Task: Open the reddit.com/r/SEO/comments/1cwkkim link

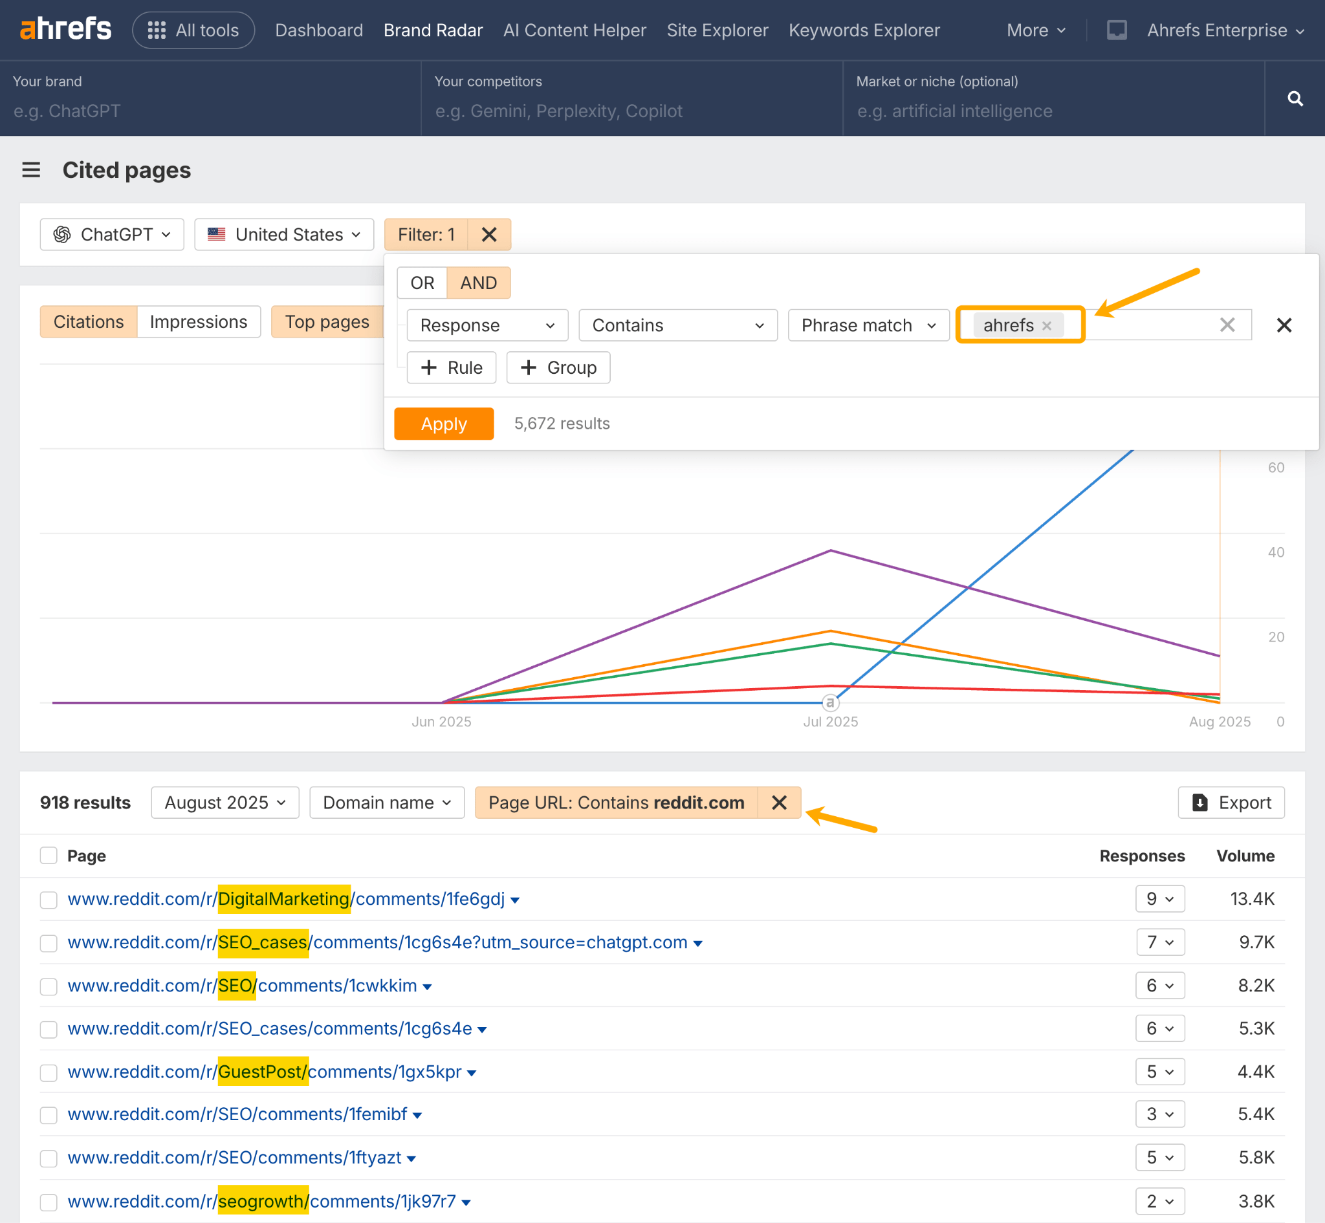Action: [245, 986]
